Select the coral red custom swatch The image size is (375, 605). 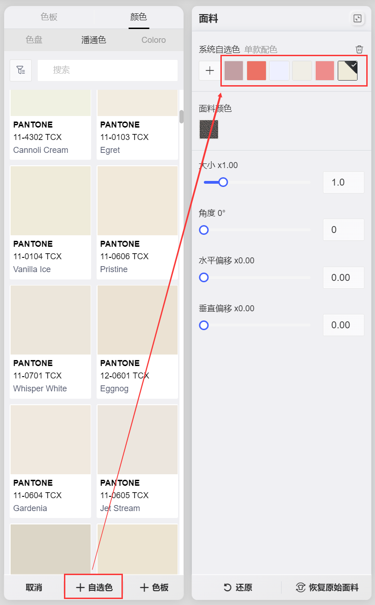[257, 70]
